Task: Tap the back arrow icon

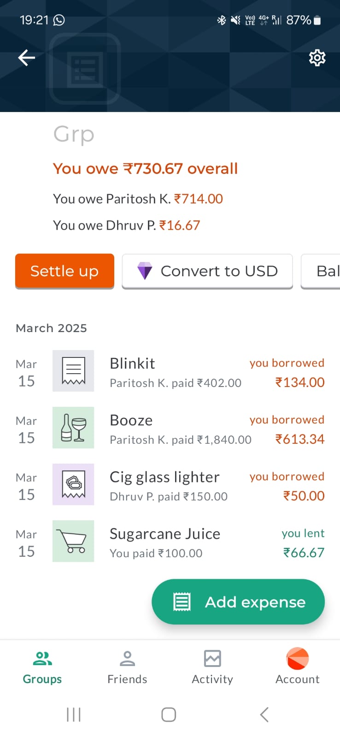Action: pyautogui.click(x=27, y=58)
